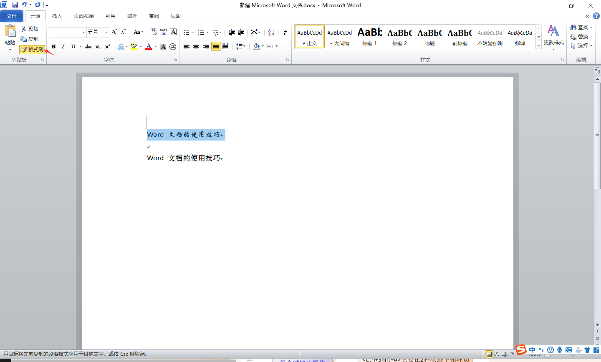Screen dimensions: 601x362
Task: Click the Paste (粘贴) clipboard icon
Action: tap(10, 31)
